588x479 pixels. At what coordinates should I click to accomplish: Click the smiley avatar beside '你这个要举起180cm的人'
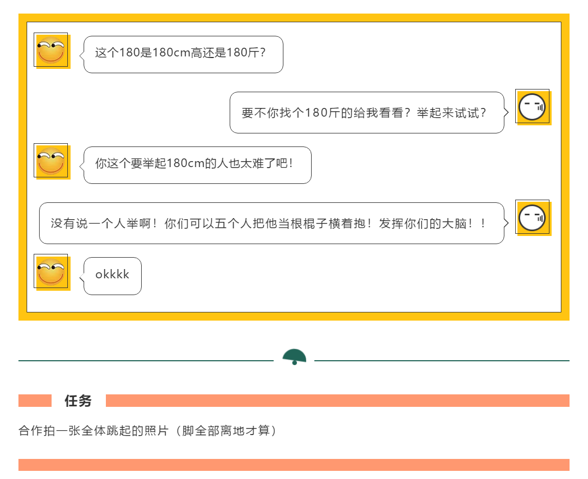point(52,161)
